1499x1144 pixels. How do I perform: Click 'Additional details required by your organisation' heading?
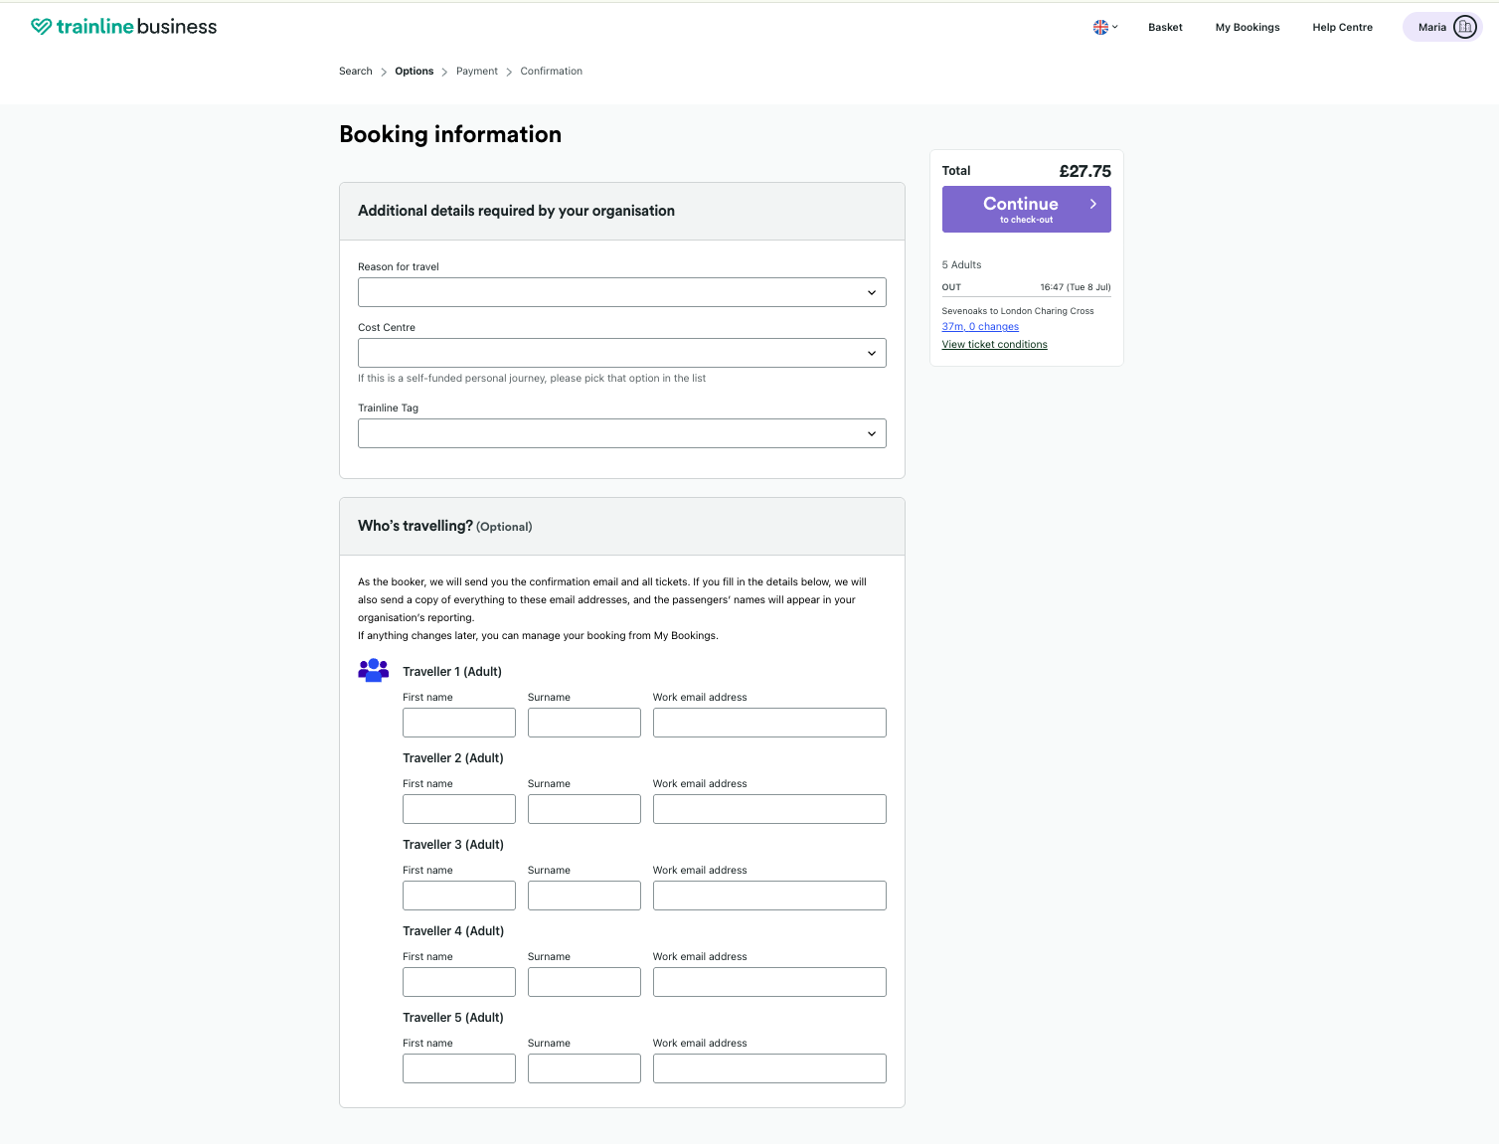[x=516, y=211]
